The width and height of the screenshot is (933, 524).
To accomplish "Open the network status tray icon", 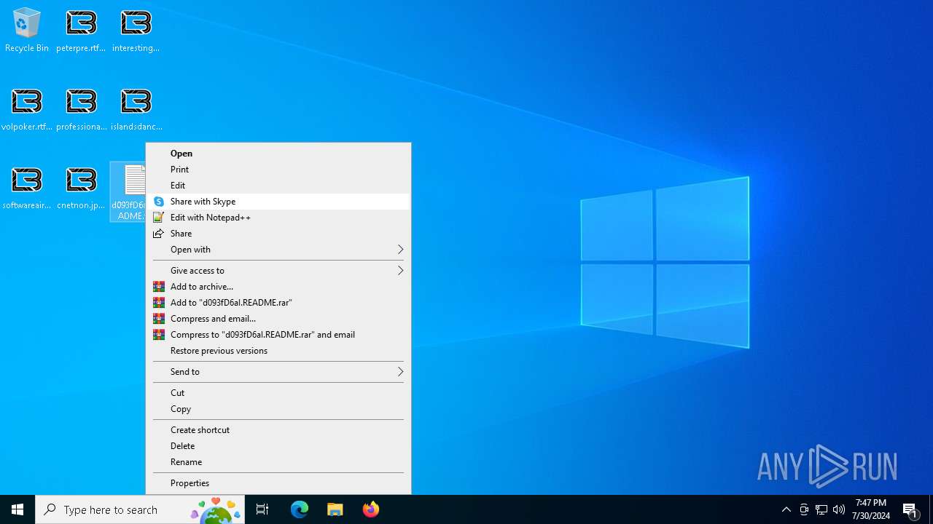I will click(x=821, y=509).
